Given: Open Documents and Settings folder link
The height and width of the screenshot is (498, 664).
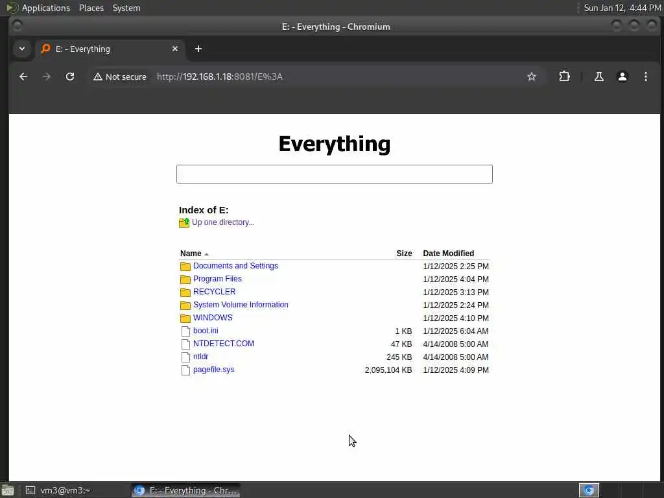Looking at the screenshot, I should [235, 265].
